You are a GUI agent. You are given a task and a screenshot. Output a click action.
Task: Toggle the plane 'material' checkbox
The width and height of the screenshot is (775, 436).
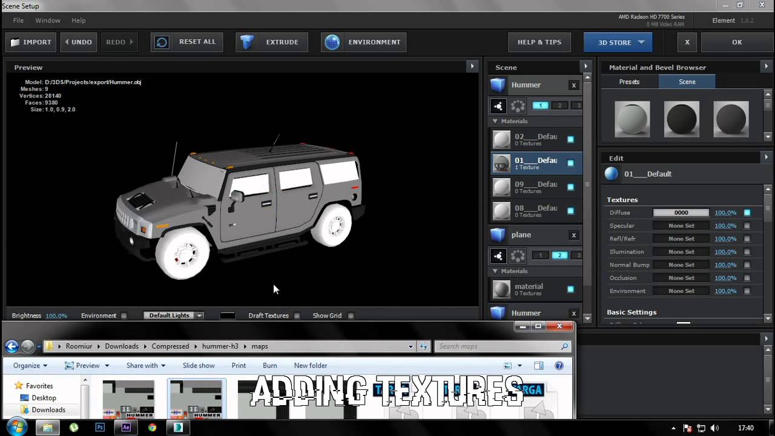coord(570,289)
